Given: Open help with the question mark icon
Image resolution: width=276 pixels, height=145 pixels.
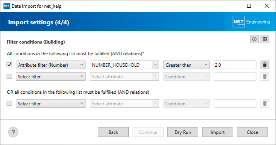Looking at the screenshot, I should point(13,132).
